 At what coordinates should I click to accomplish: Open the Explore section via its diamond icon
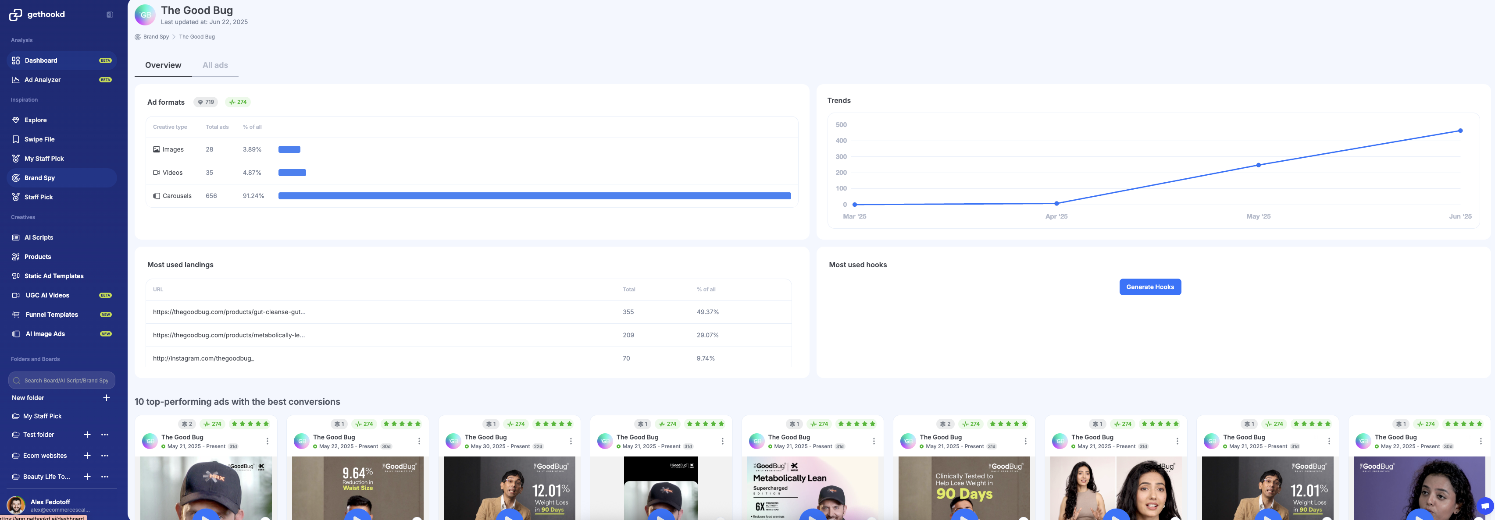16,120
